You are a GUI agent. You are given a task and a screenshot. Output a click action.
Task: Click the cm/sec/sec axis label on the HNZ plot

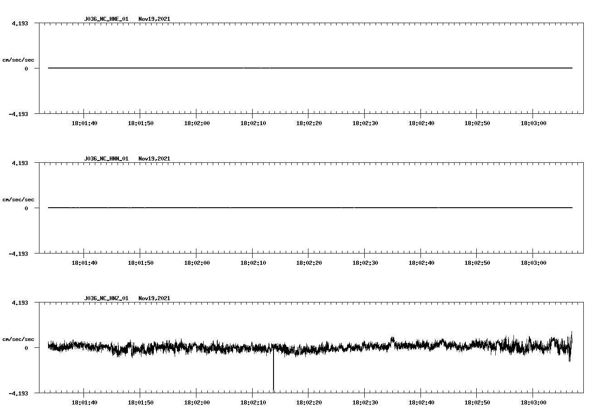(x=18, y=339)
